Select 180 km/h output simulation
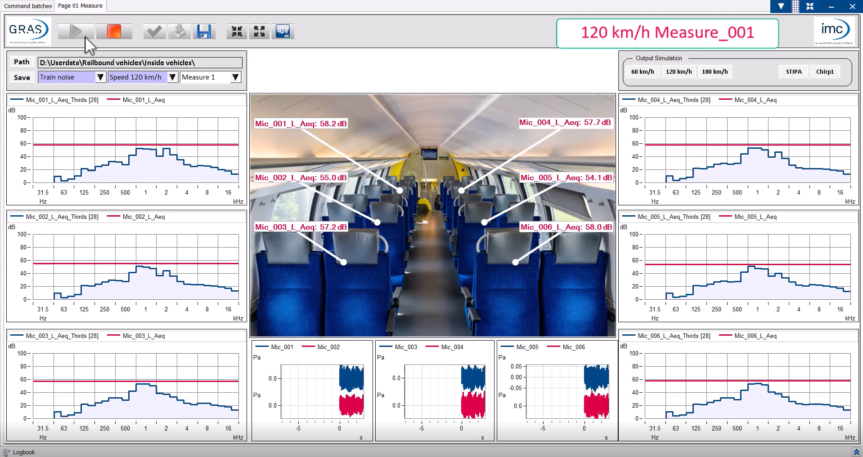The image size is (863, 457). tap(715, 72)
